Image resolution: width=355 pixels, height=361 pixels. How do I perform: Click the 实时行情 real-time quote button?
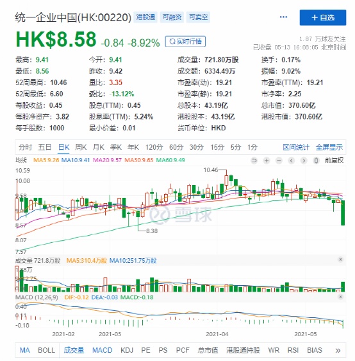click(185, 42)
